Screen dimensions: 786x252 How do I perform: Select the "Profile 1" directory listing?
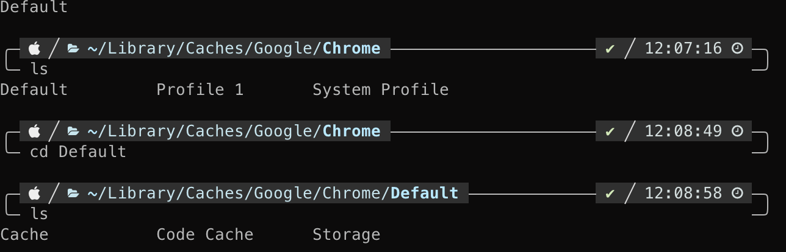coord(200,89)
